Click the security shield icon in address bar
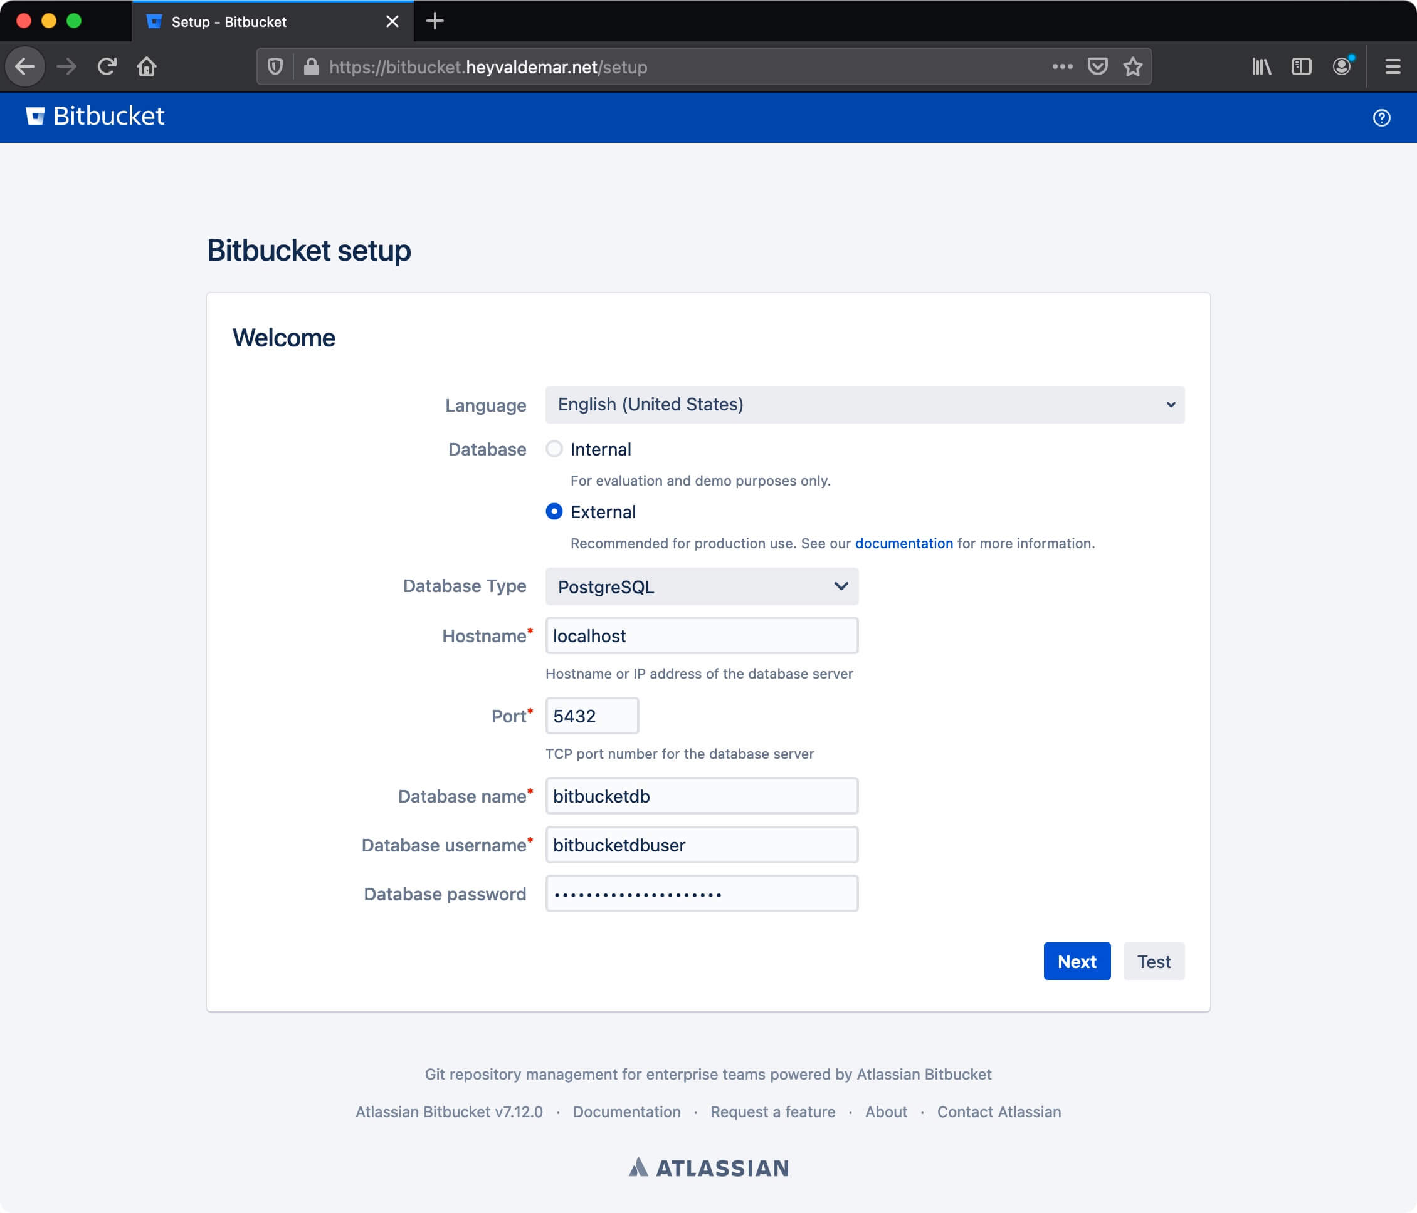 pos(275,66)
